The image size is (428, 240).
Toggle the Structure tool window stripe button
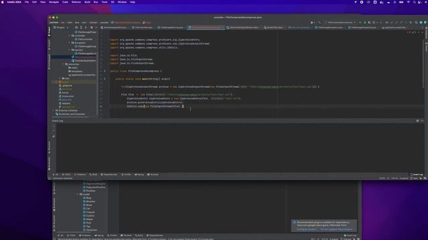pos(49,147)
